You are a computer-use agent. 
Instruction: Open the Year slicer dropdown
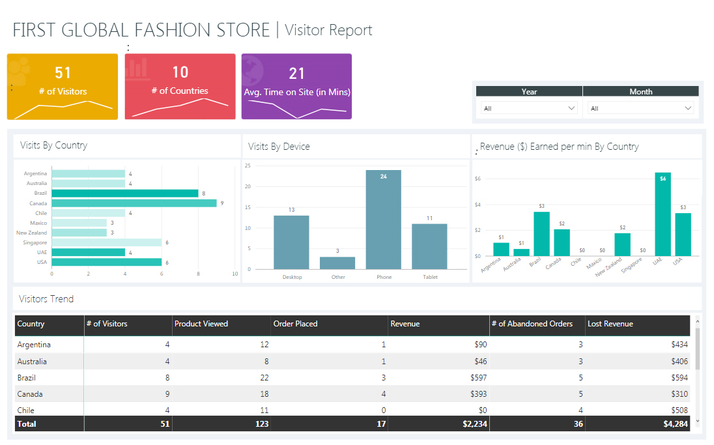[x=529, y=108]
